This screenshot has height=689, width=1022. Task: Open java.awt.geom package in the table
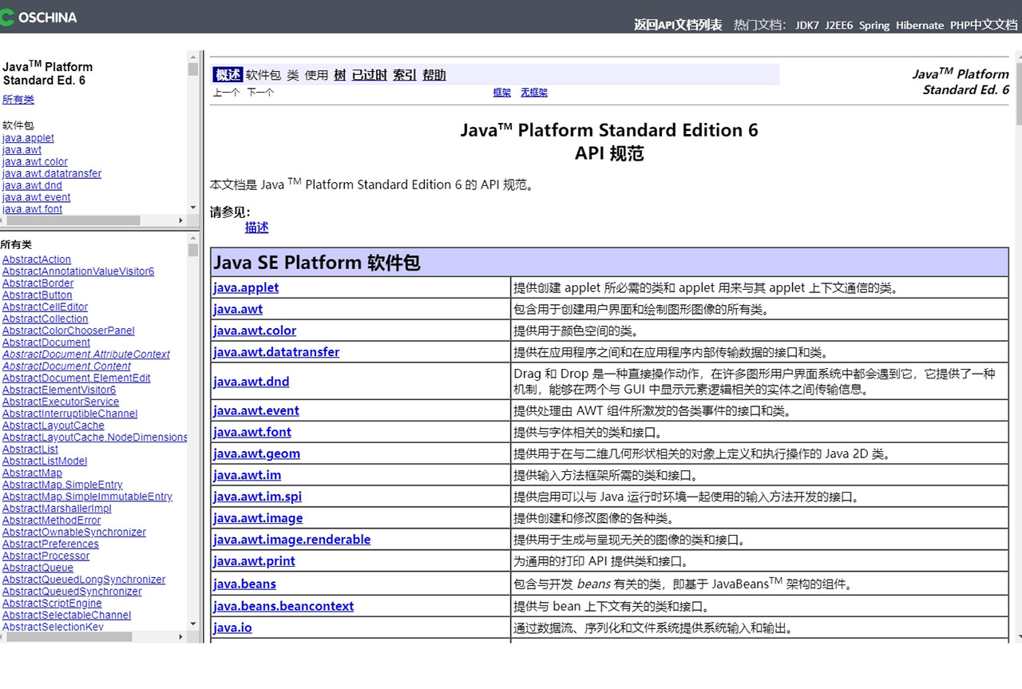[256, 453]
